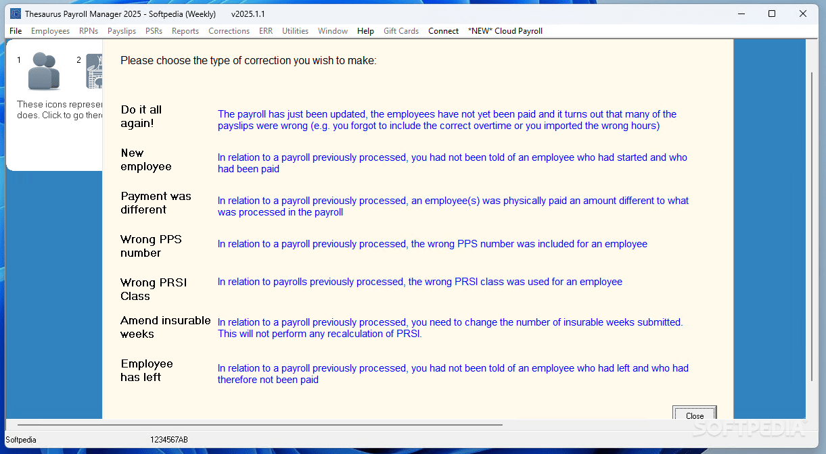
Task: Open the RPNs menu
Action: (88, 30)
